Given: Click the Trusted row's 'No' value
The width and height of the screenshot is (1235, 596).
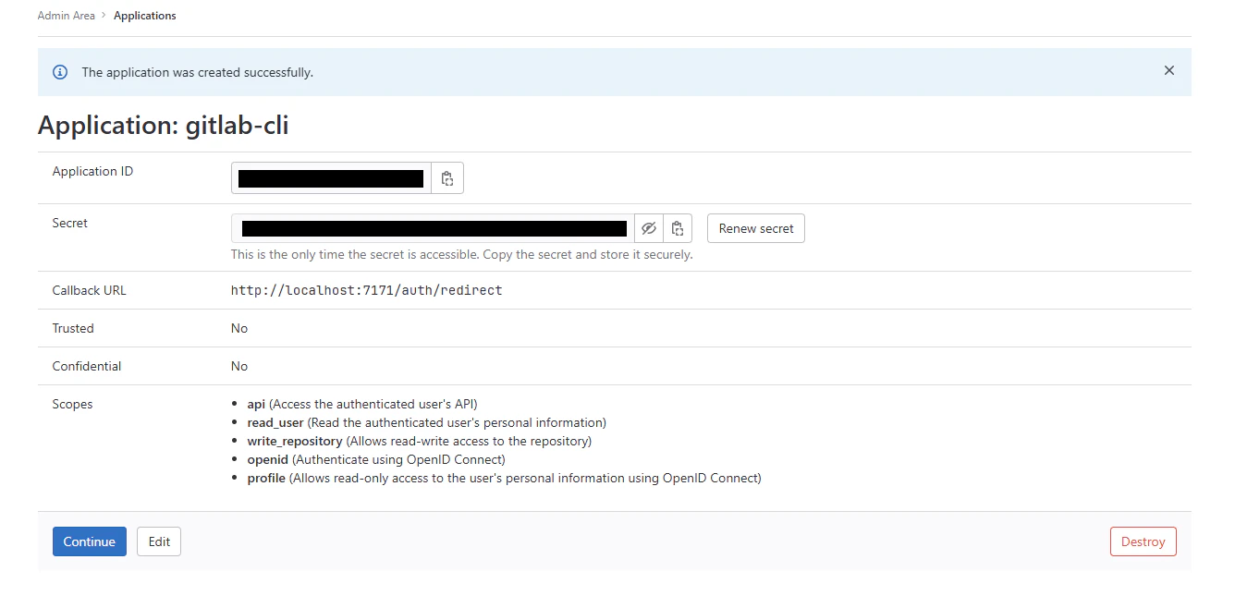Looking at the screenshot, I should [239, 328].
